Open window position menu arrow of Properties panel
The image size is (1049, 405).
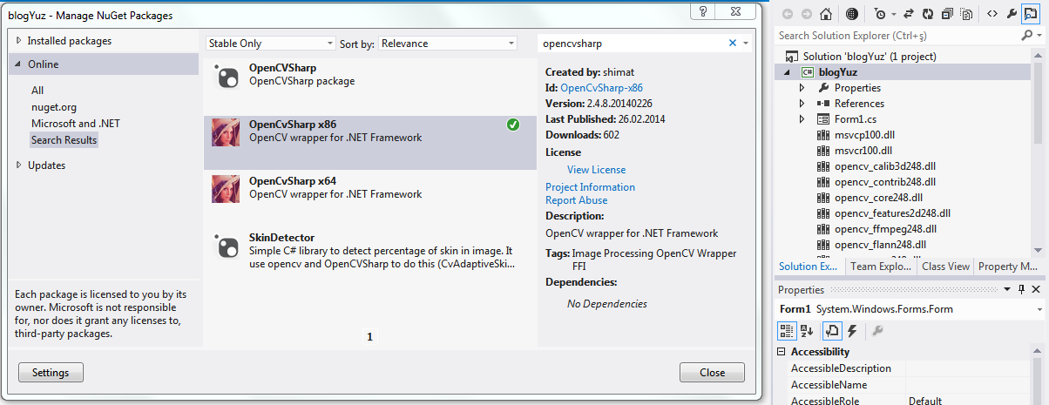pyautogui.click(x=1007, y=289)
